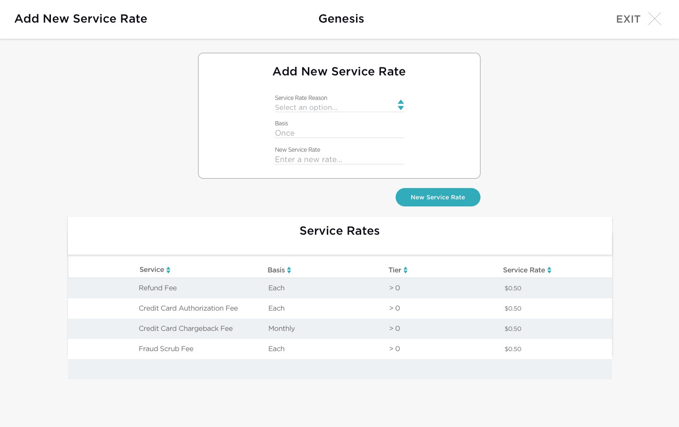Click the Enter a new rate field
This screenshot has height=427, width=679.
[339, 159]
